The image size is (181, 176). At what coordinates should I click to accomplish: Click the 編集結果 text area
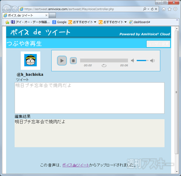(x=89, y=133)
